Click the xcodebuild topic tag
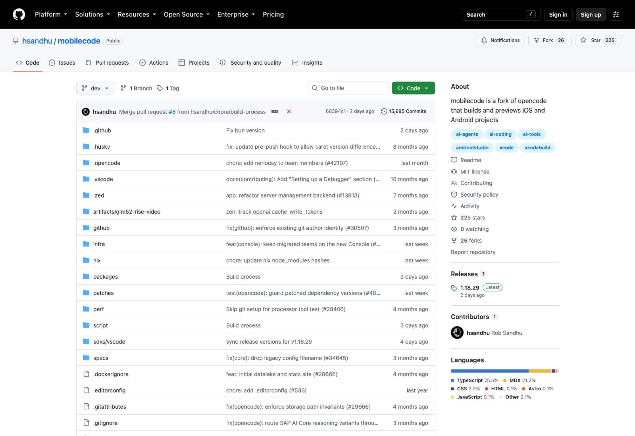This screenshot has width=635, height=436. pyautogui.click(x=538, y=147)
